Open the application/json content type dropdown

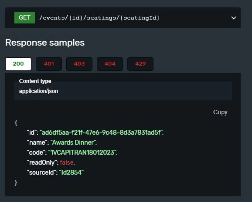[123, 91]
